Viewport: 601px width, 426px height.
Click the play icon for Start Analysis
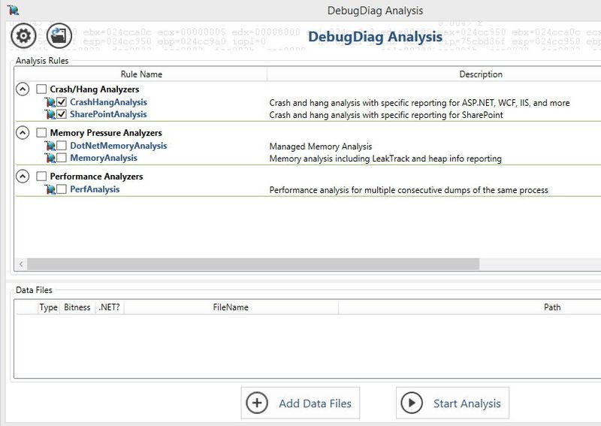[412, 403]
